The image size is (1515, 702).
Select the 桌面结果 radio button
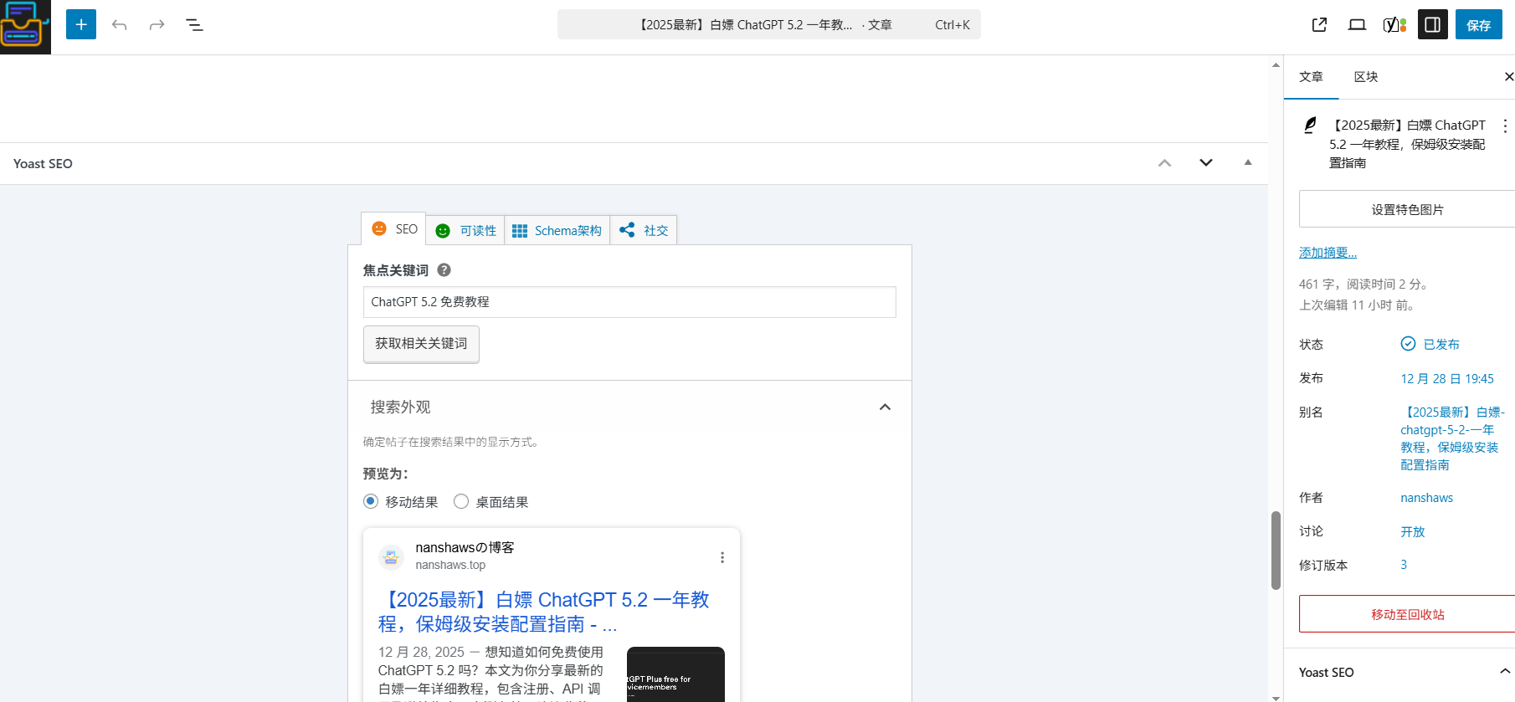click(x=461, y=501)
